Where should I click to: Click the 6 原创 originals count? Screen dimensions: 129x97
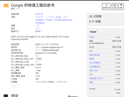118,93
